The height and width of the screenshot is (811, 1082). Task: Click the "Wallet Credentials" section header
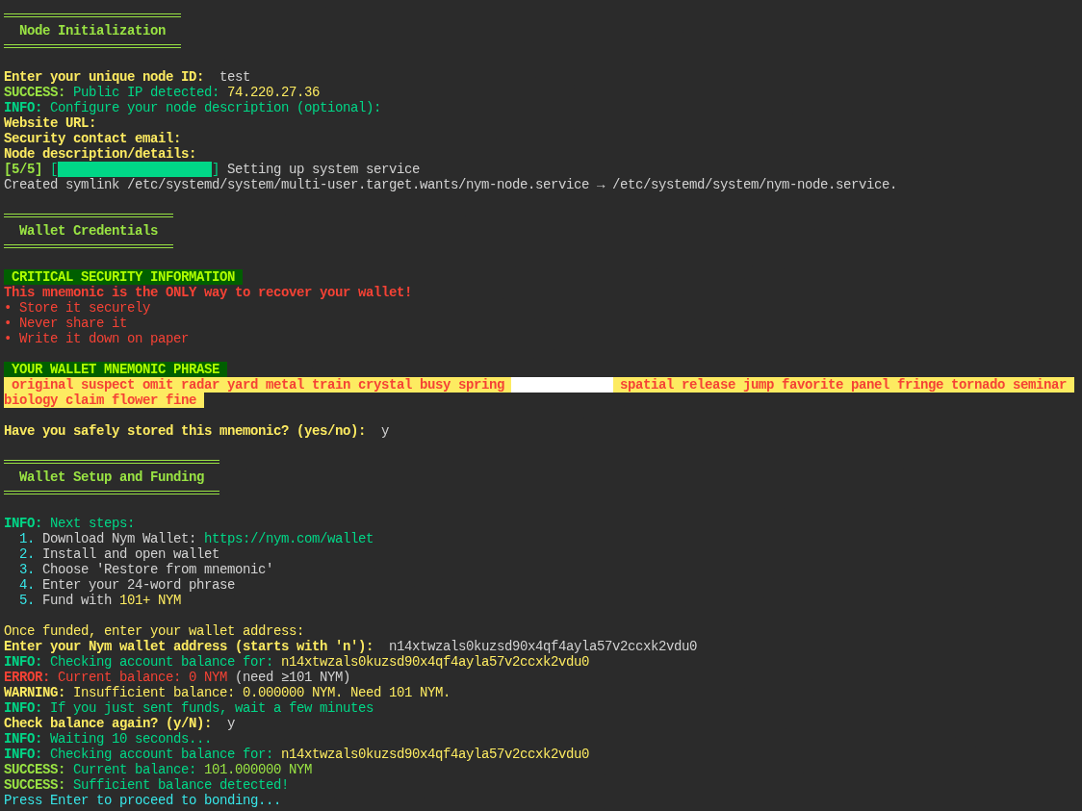[x=89, y=231]
